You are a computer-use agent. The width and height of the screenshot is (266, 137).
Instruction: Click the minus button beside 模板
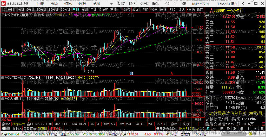click(x=201, y=124)
